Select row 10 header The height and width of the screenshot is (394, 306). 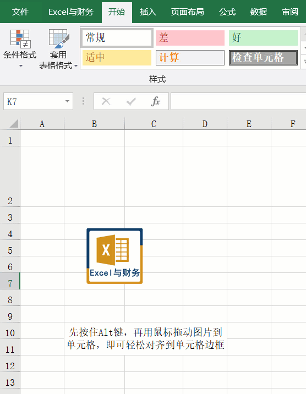[x=10, y=330]
